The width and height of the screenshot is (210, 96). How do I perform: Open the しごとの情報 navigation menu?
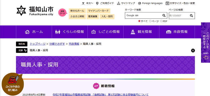(106, 32)
